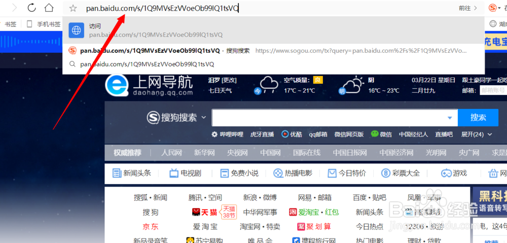507x243 pixels.
Task: Open 中国经纪人 quick link
Action: coord(413,134)
